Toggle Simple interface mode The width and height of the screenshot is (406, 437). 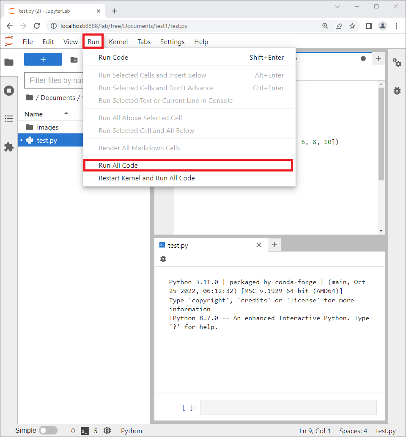coord(48,430)
